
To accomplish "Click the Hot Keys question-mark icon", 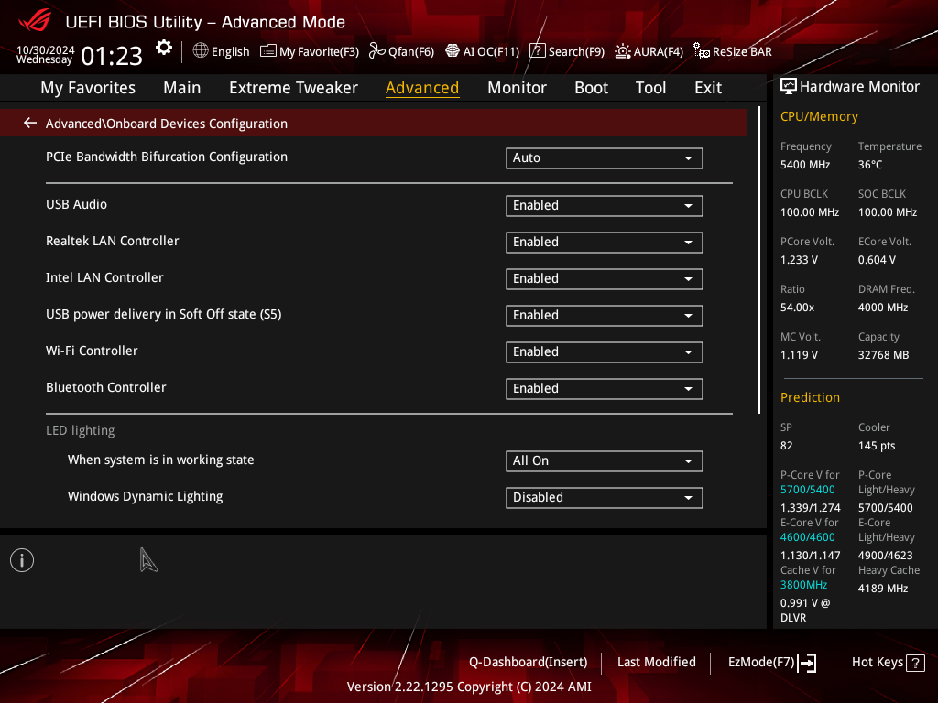I will point(915,663).
